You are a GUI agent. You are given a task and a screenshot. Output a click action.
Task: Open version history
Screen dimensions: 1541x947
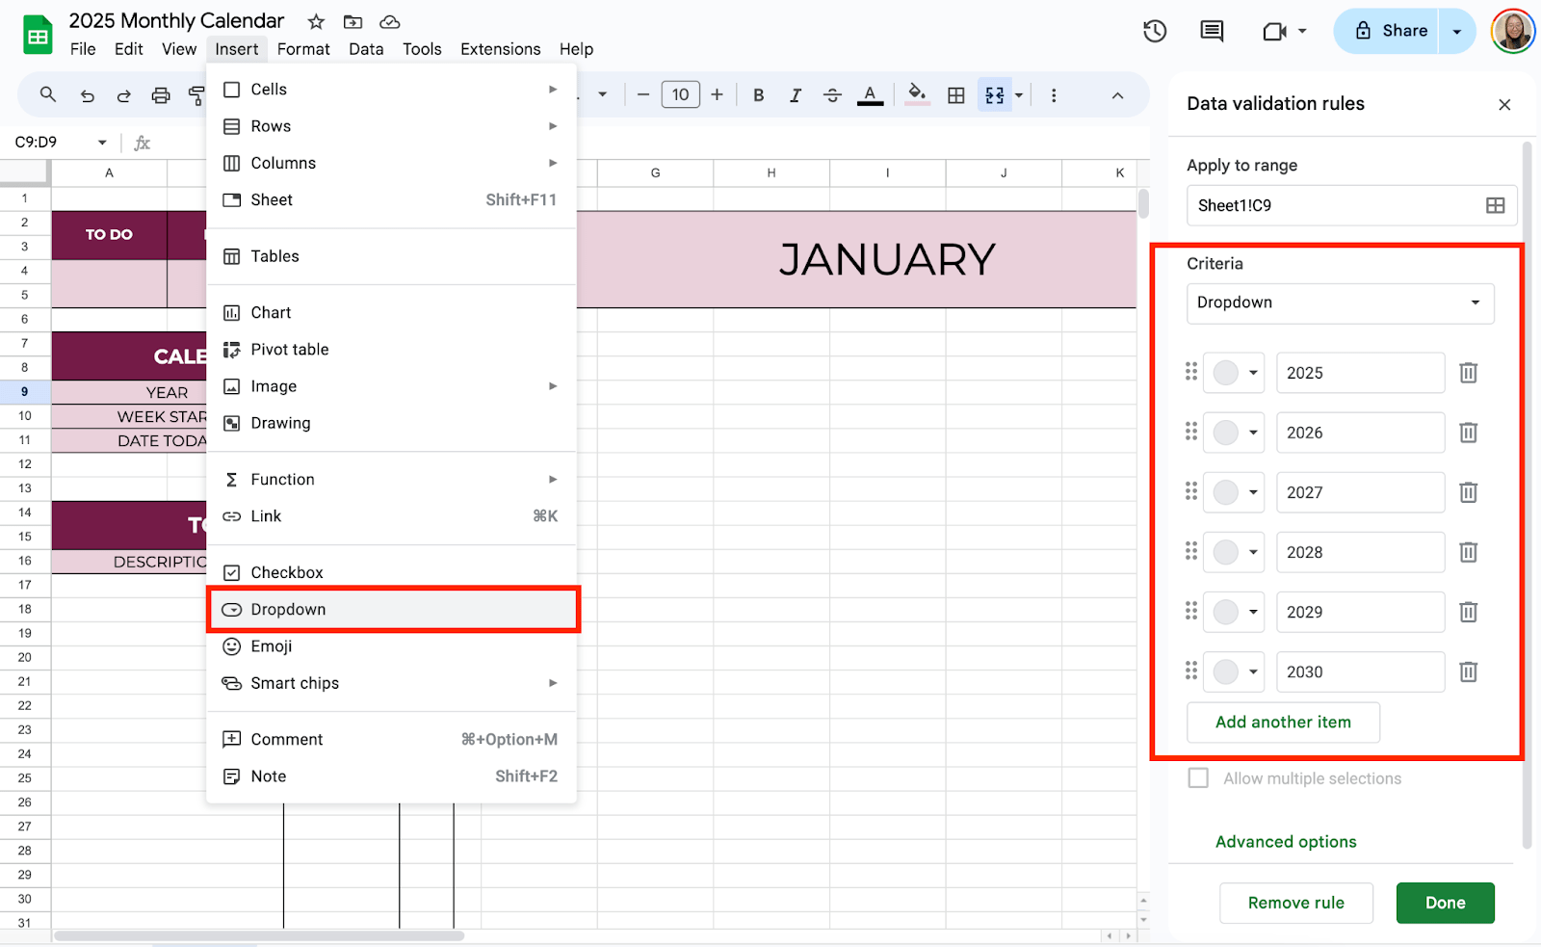(1154, 31)
